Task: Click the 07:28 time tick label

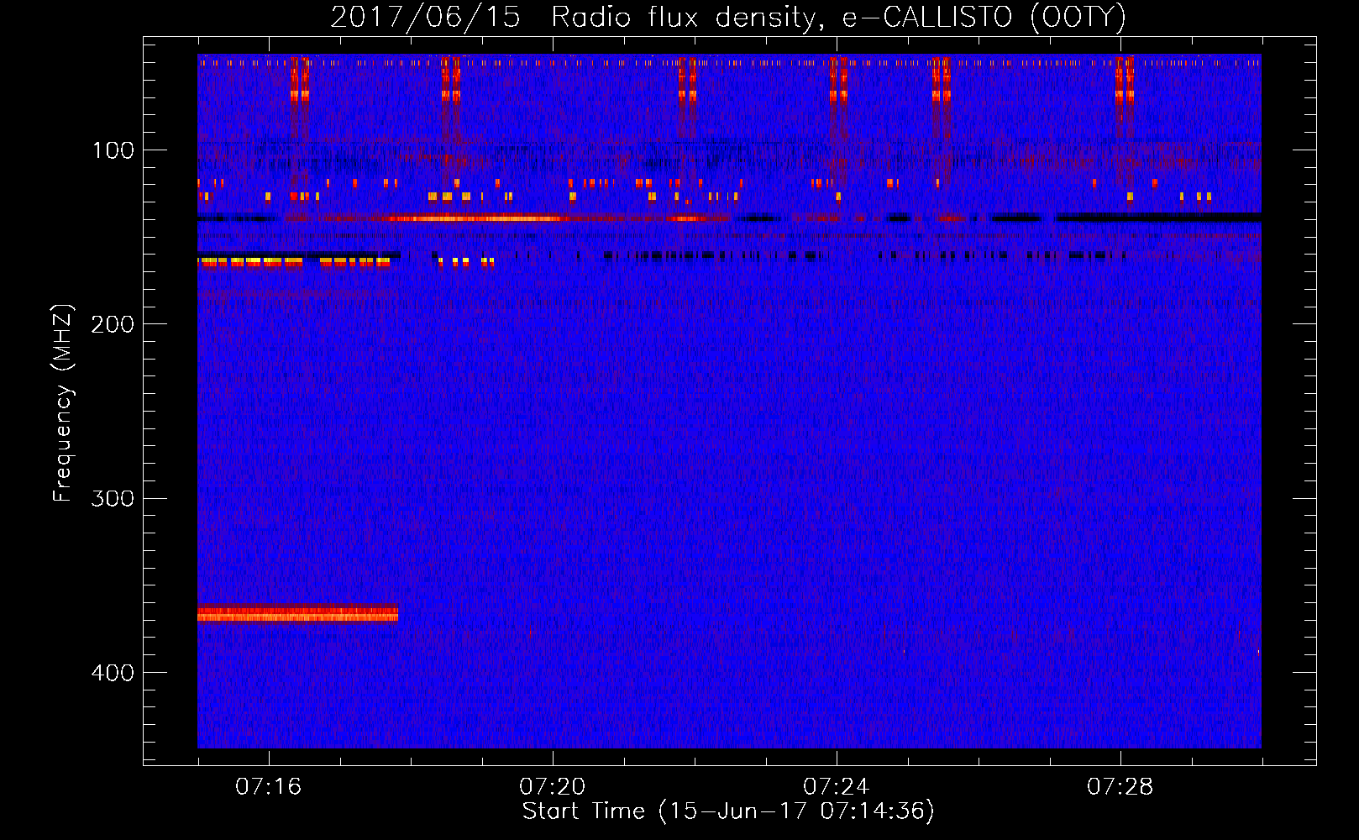Action: 1120,787
